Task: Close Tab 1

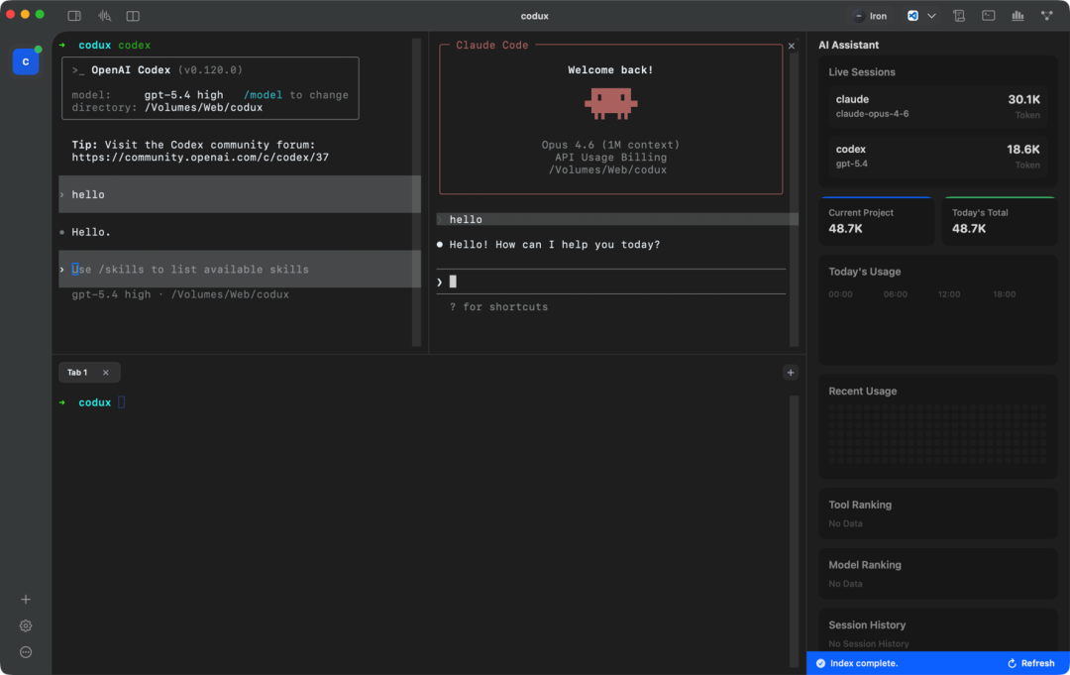Action: coord(106,373)
